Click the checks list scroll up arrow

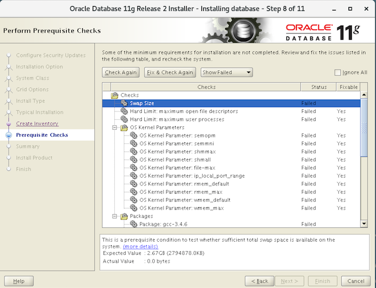point(364,95)
